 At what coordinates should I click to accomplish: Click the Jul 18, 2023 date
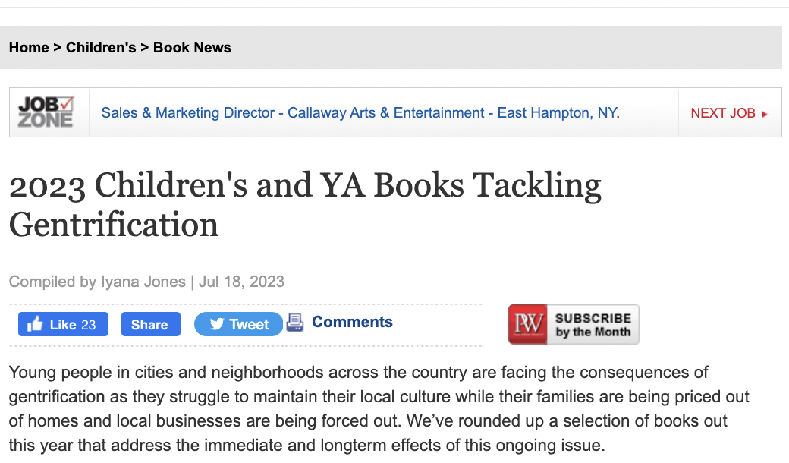pos(241,282)
